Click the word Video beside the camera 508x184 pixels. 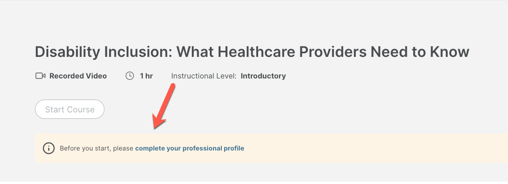[96, 76]
